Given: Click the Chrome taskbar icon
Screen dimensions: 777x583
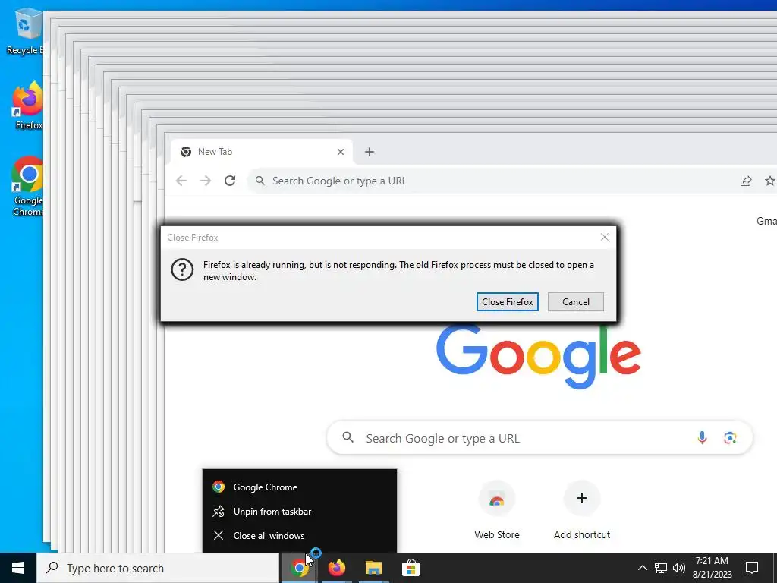Looking at the screenshot, I should click(x=299, y=568).
